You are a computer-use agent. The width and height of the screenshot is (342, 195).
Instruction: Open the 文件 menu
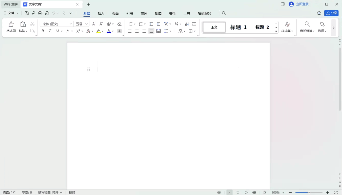coord(11,13)
